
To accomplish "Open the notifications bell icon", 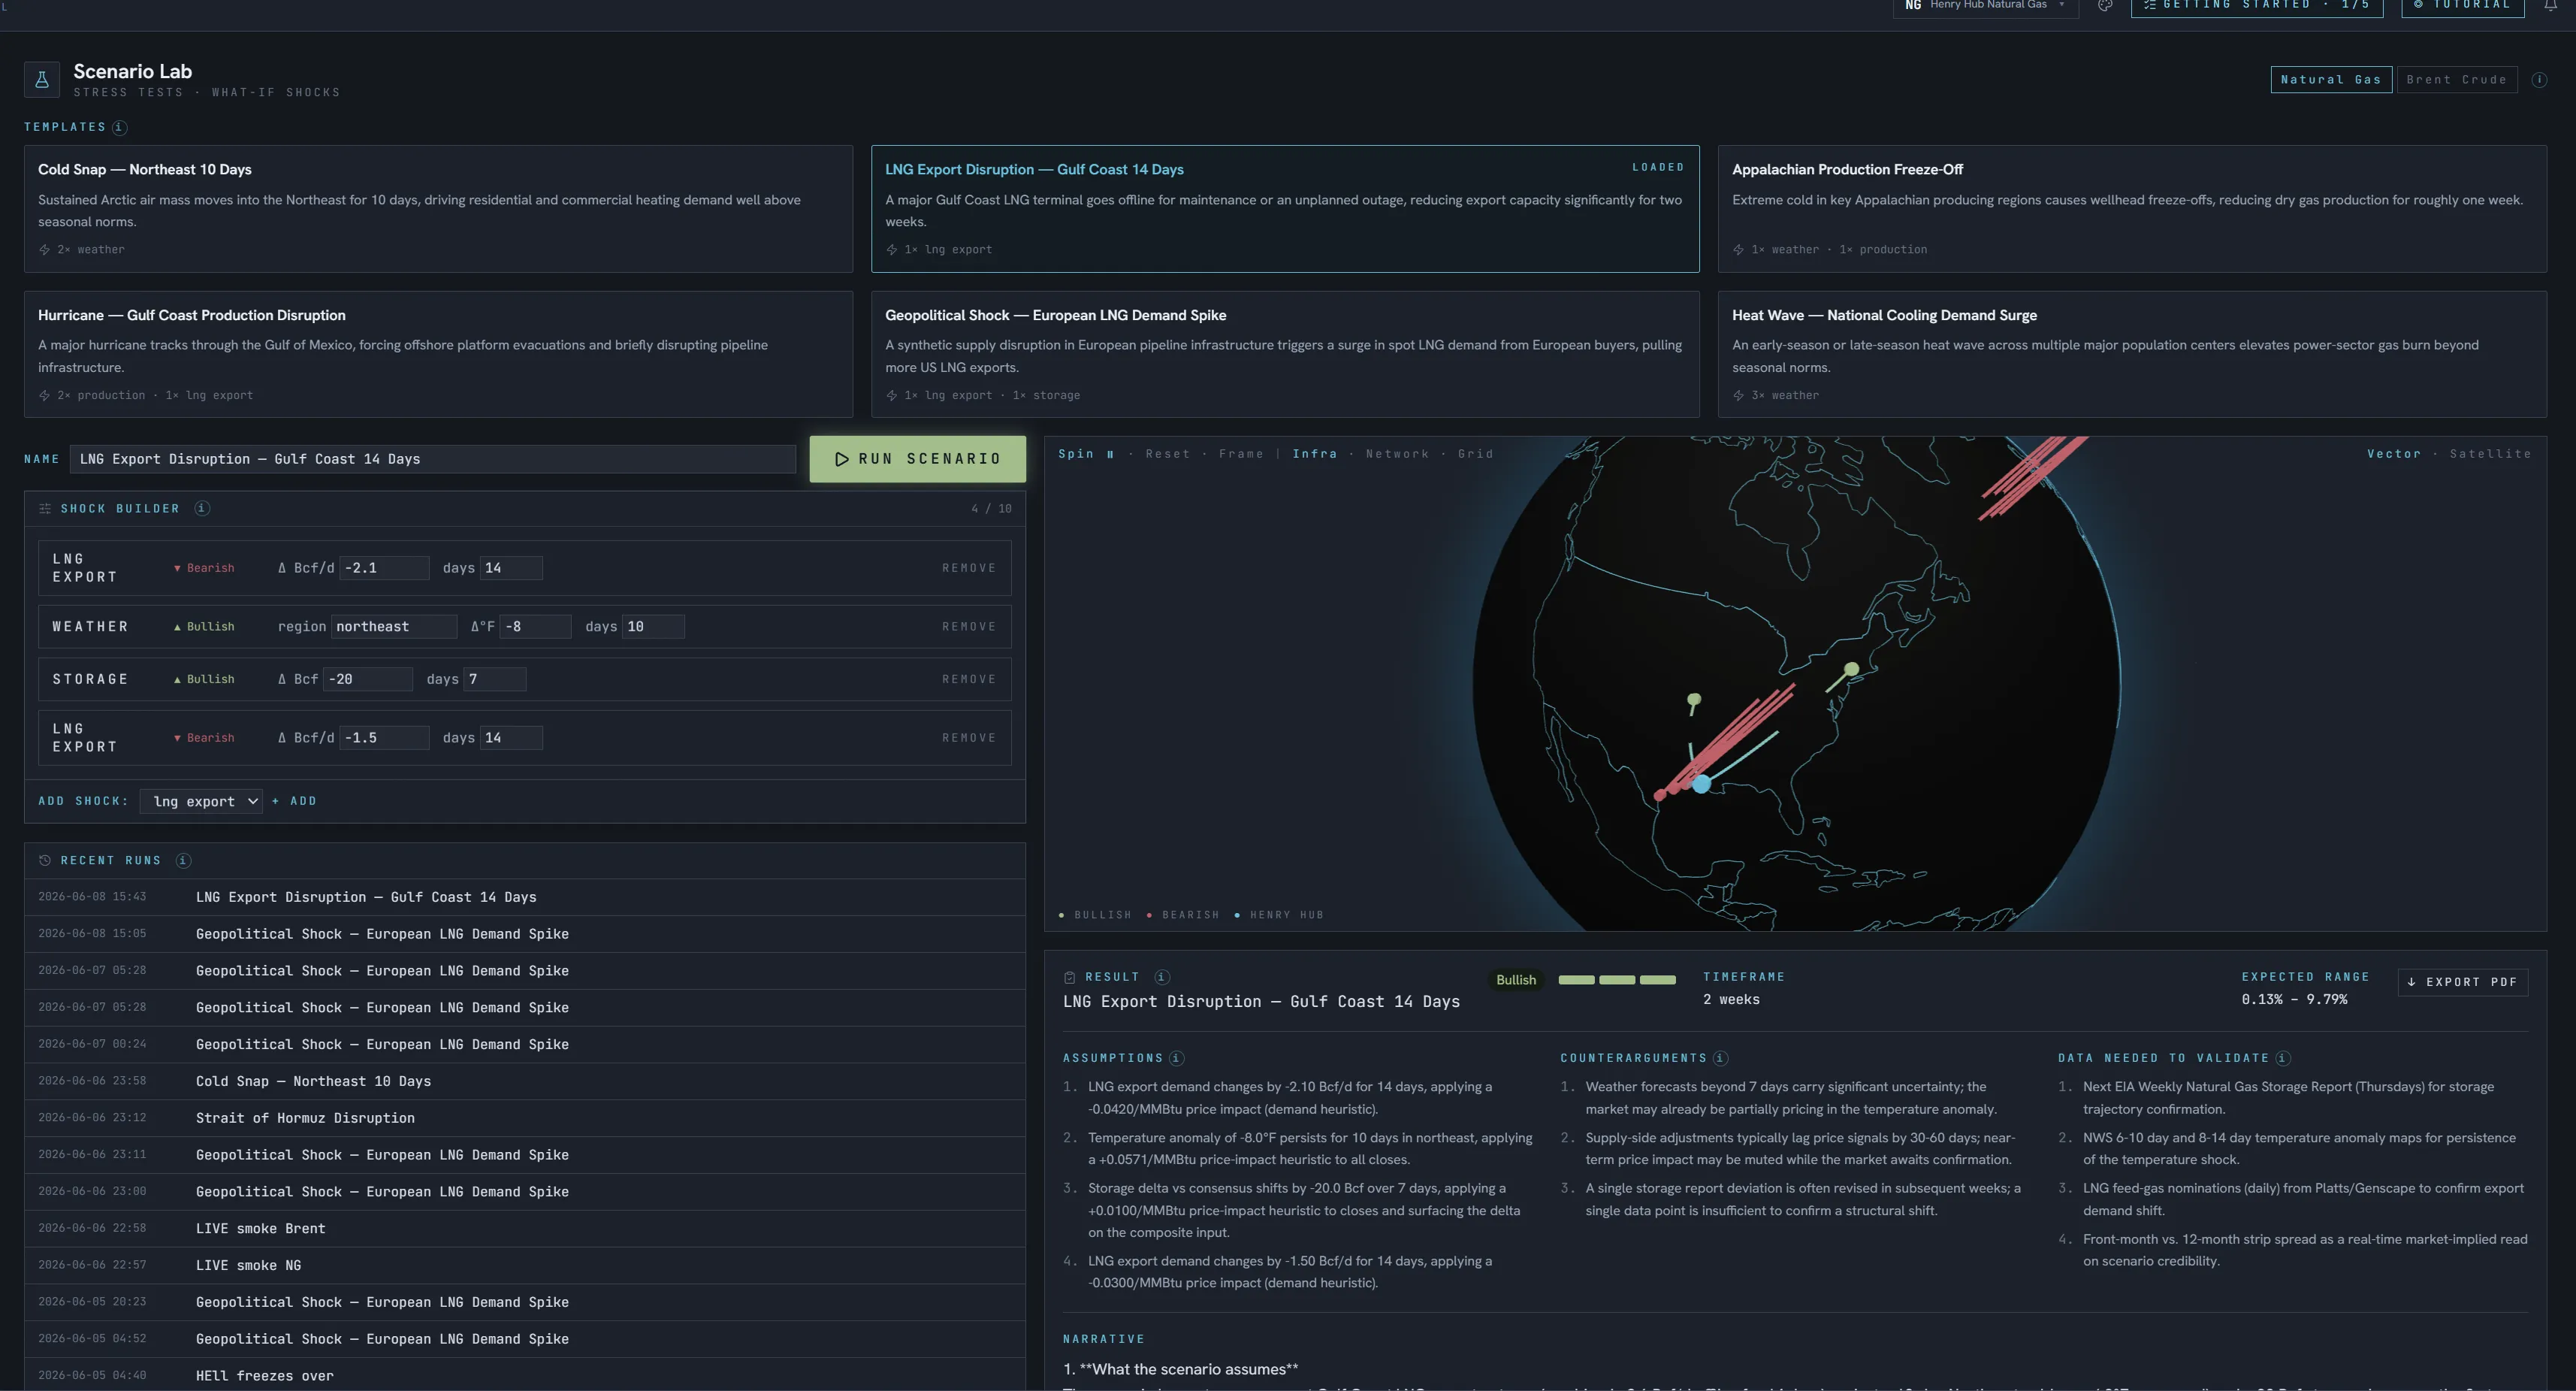I will 2550,5.
